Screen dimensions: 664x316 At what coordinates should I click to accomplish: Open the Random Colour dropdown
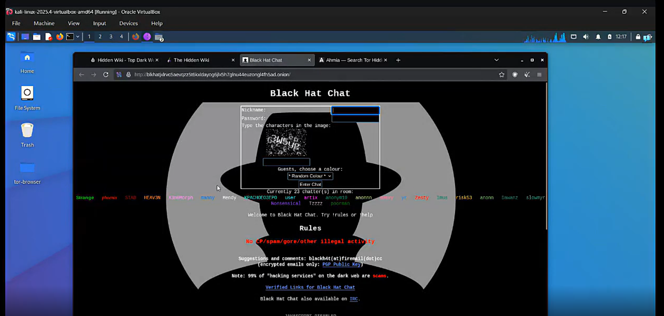pyautogui.click(x=310, y=176)
